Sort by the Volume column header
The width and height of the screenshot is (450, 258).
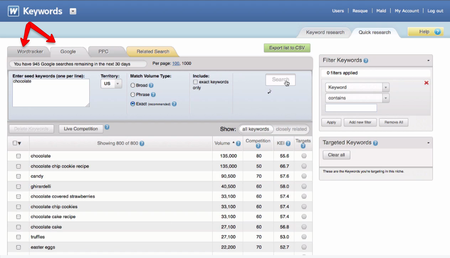tap(222, 143)
